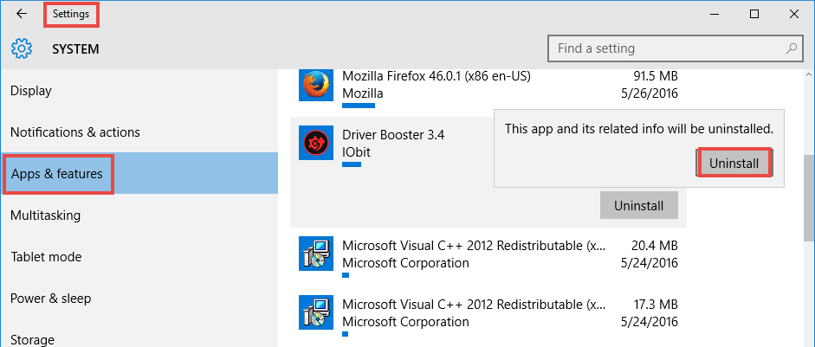The height and width of the screenshot is (347, 815).
Task: Click the search magnifier icon
Action: click(x=791, y=48)
